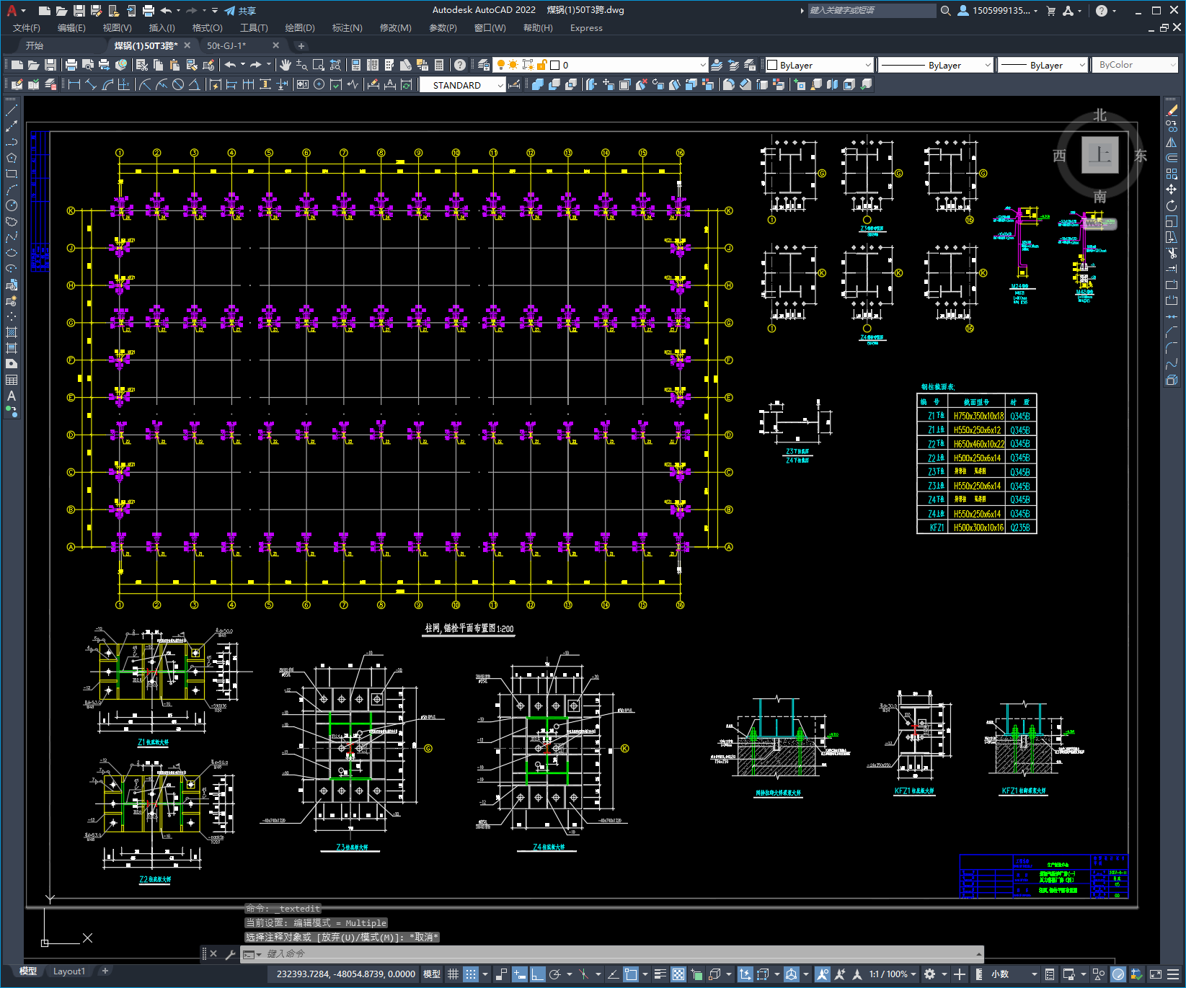This screenshot has width=1186, height=988.
Task: Toggle 2D object snap in status bar
Action: point(631,974)
